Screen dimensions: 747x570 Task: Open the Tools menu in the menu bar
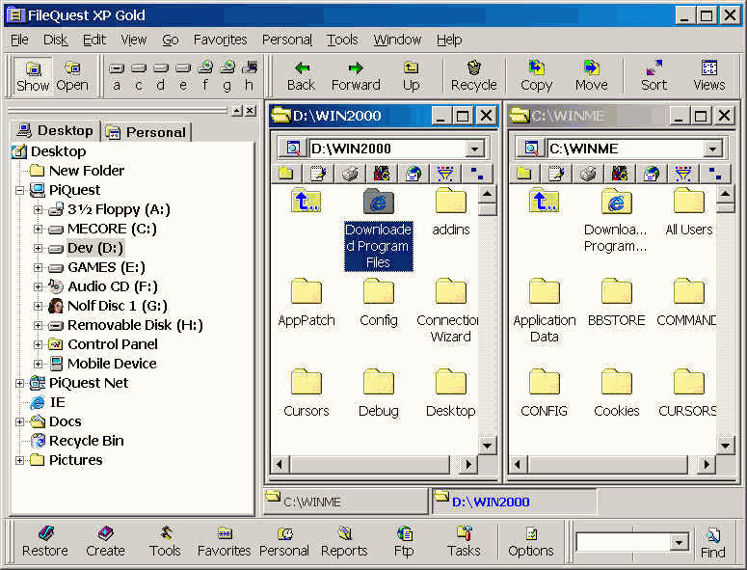342,40
